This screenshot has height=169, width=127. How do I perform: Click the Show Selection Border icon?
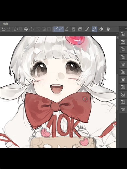[x=49, y=29]
